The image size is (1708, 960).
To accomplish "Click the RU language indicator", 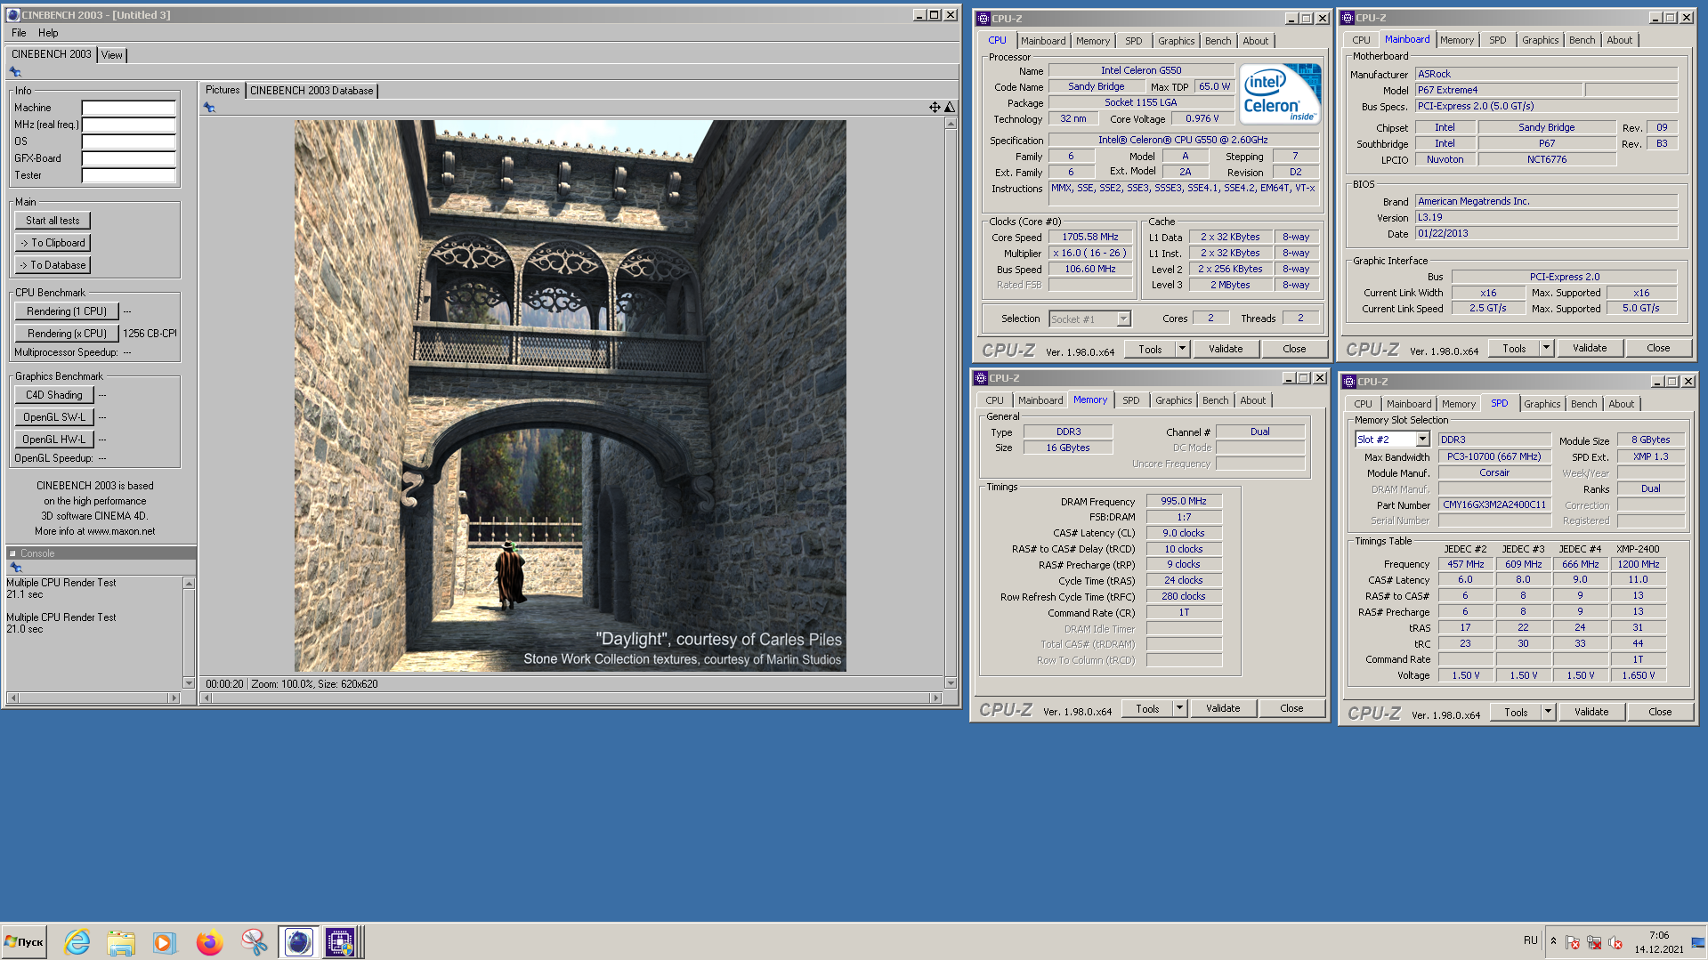I will click(1530, 940).
